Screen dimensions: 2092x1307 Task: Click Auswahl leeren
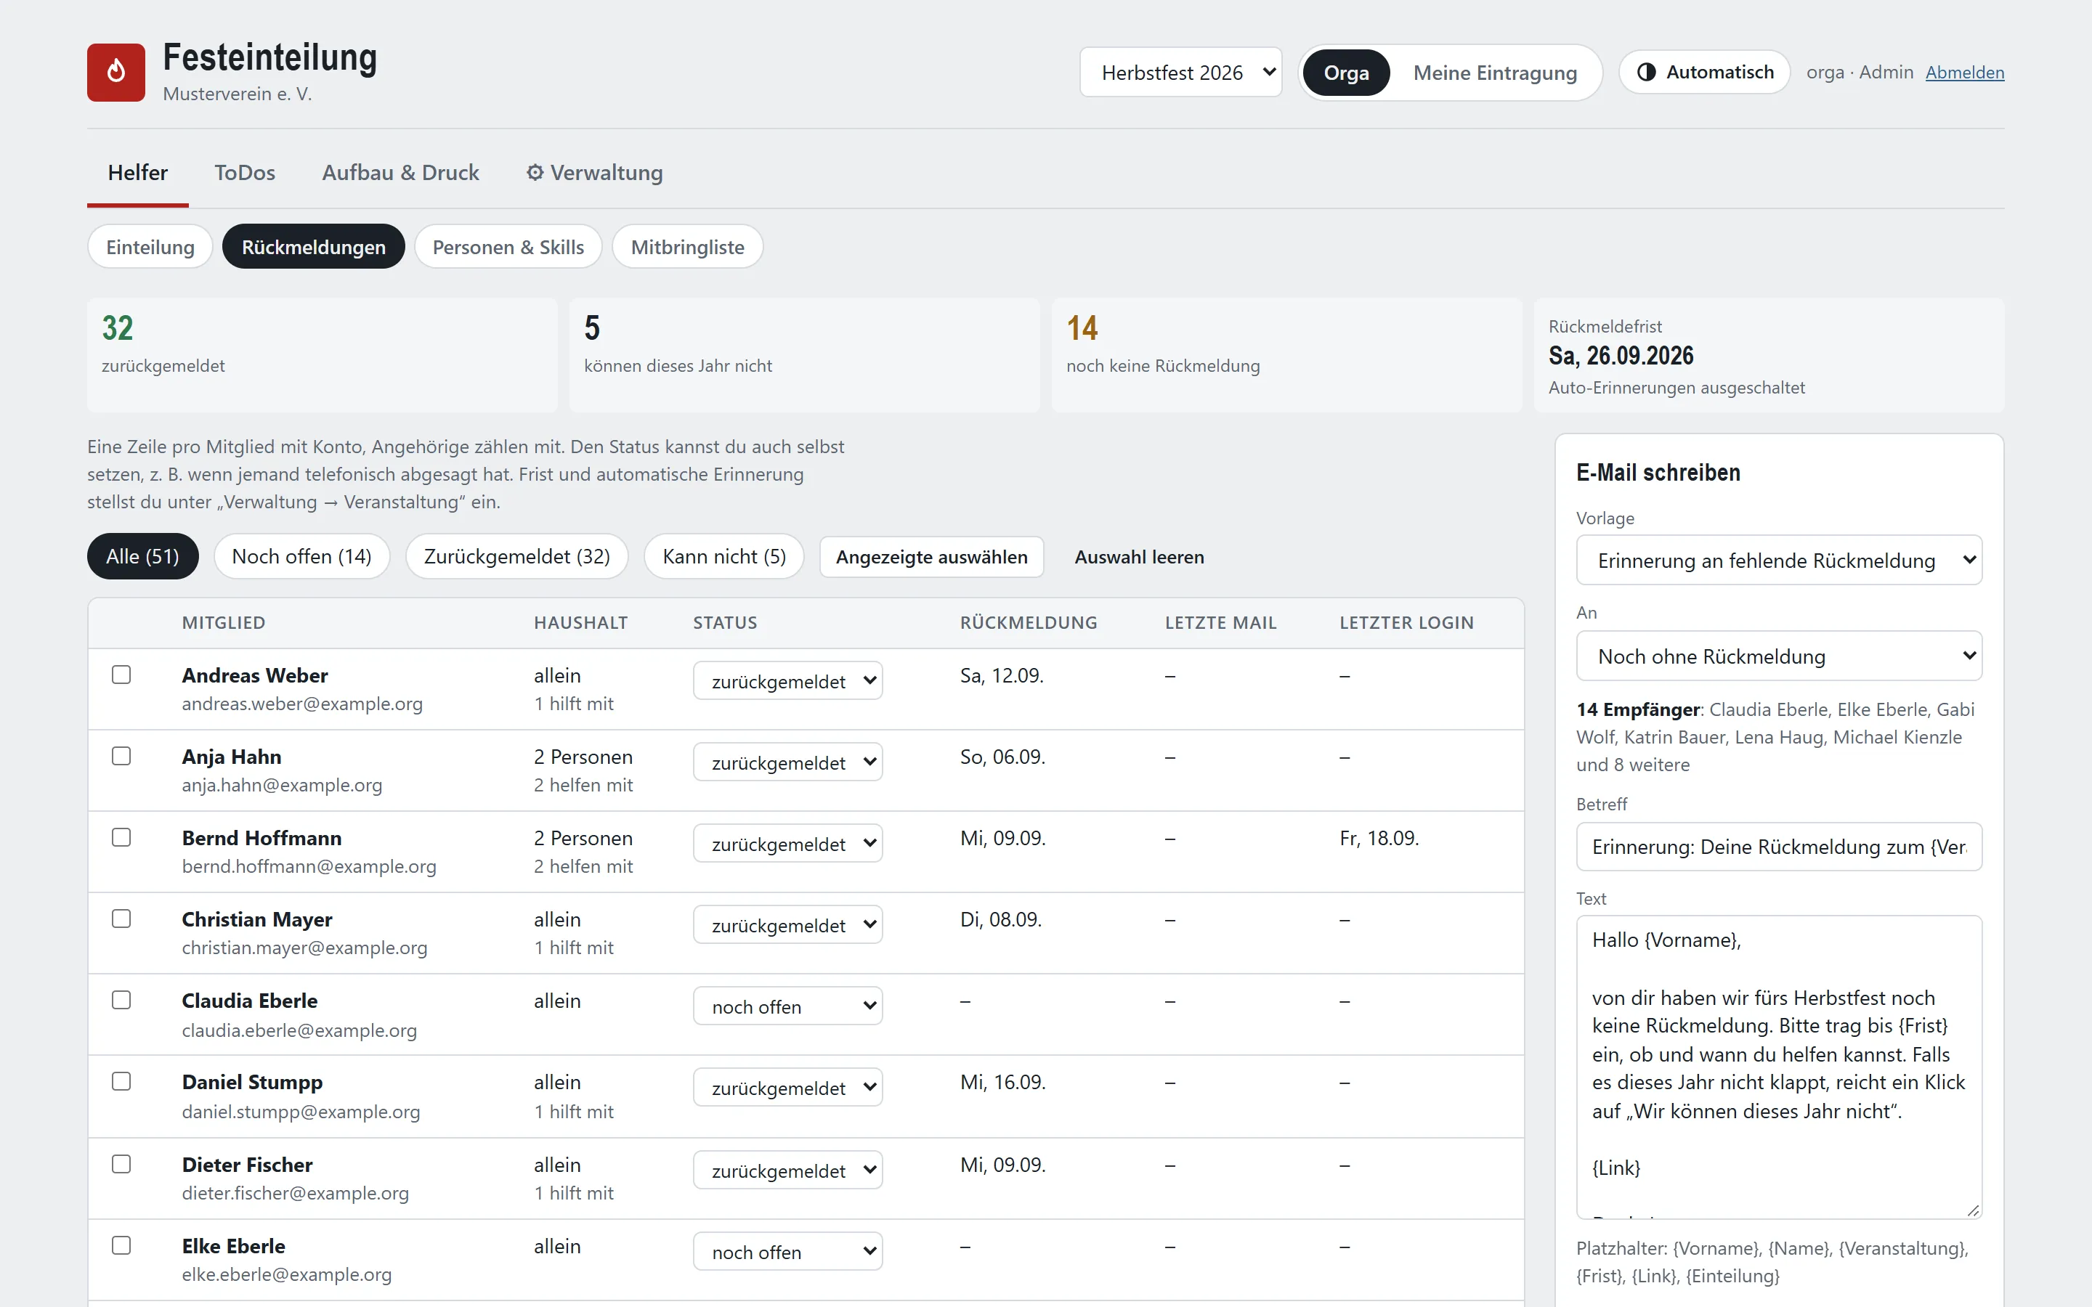click(1140, 557)
